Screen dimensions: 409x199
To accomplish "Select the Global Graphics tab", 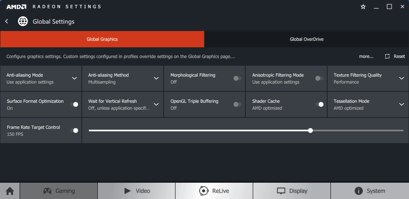I will point(102,39).
